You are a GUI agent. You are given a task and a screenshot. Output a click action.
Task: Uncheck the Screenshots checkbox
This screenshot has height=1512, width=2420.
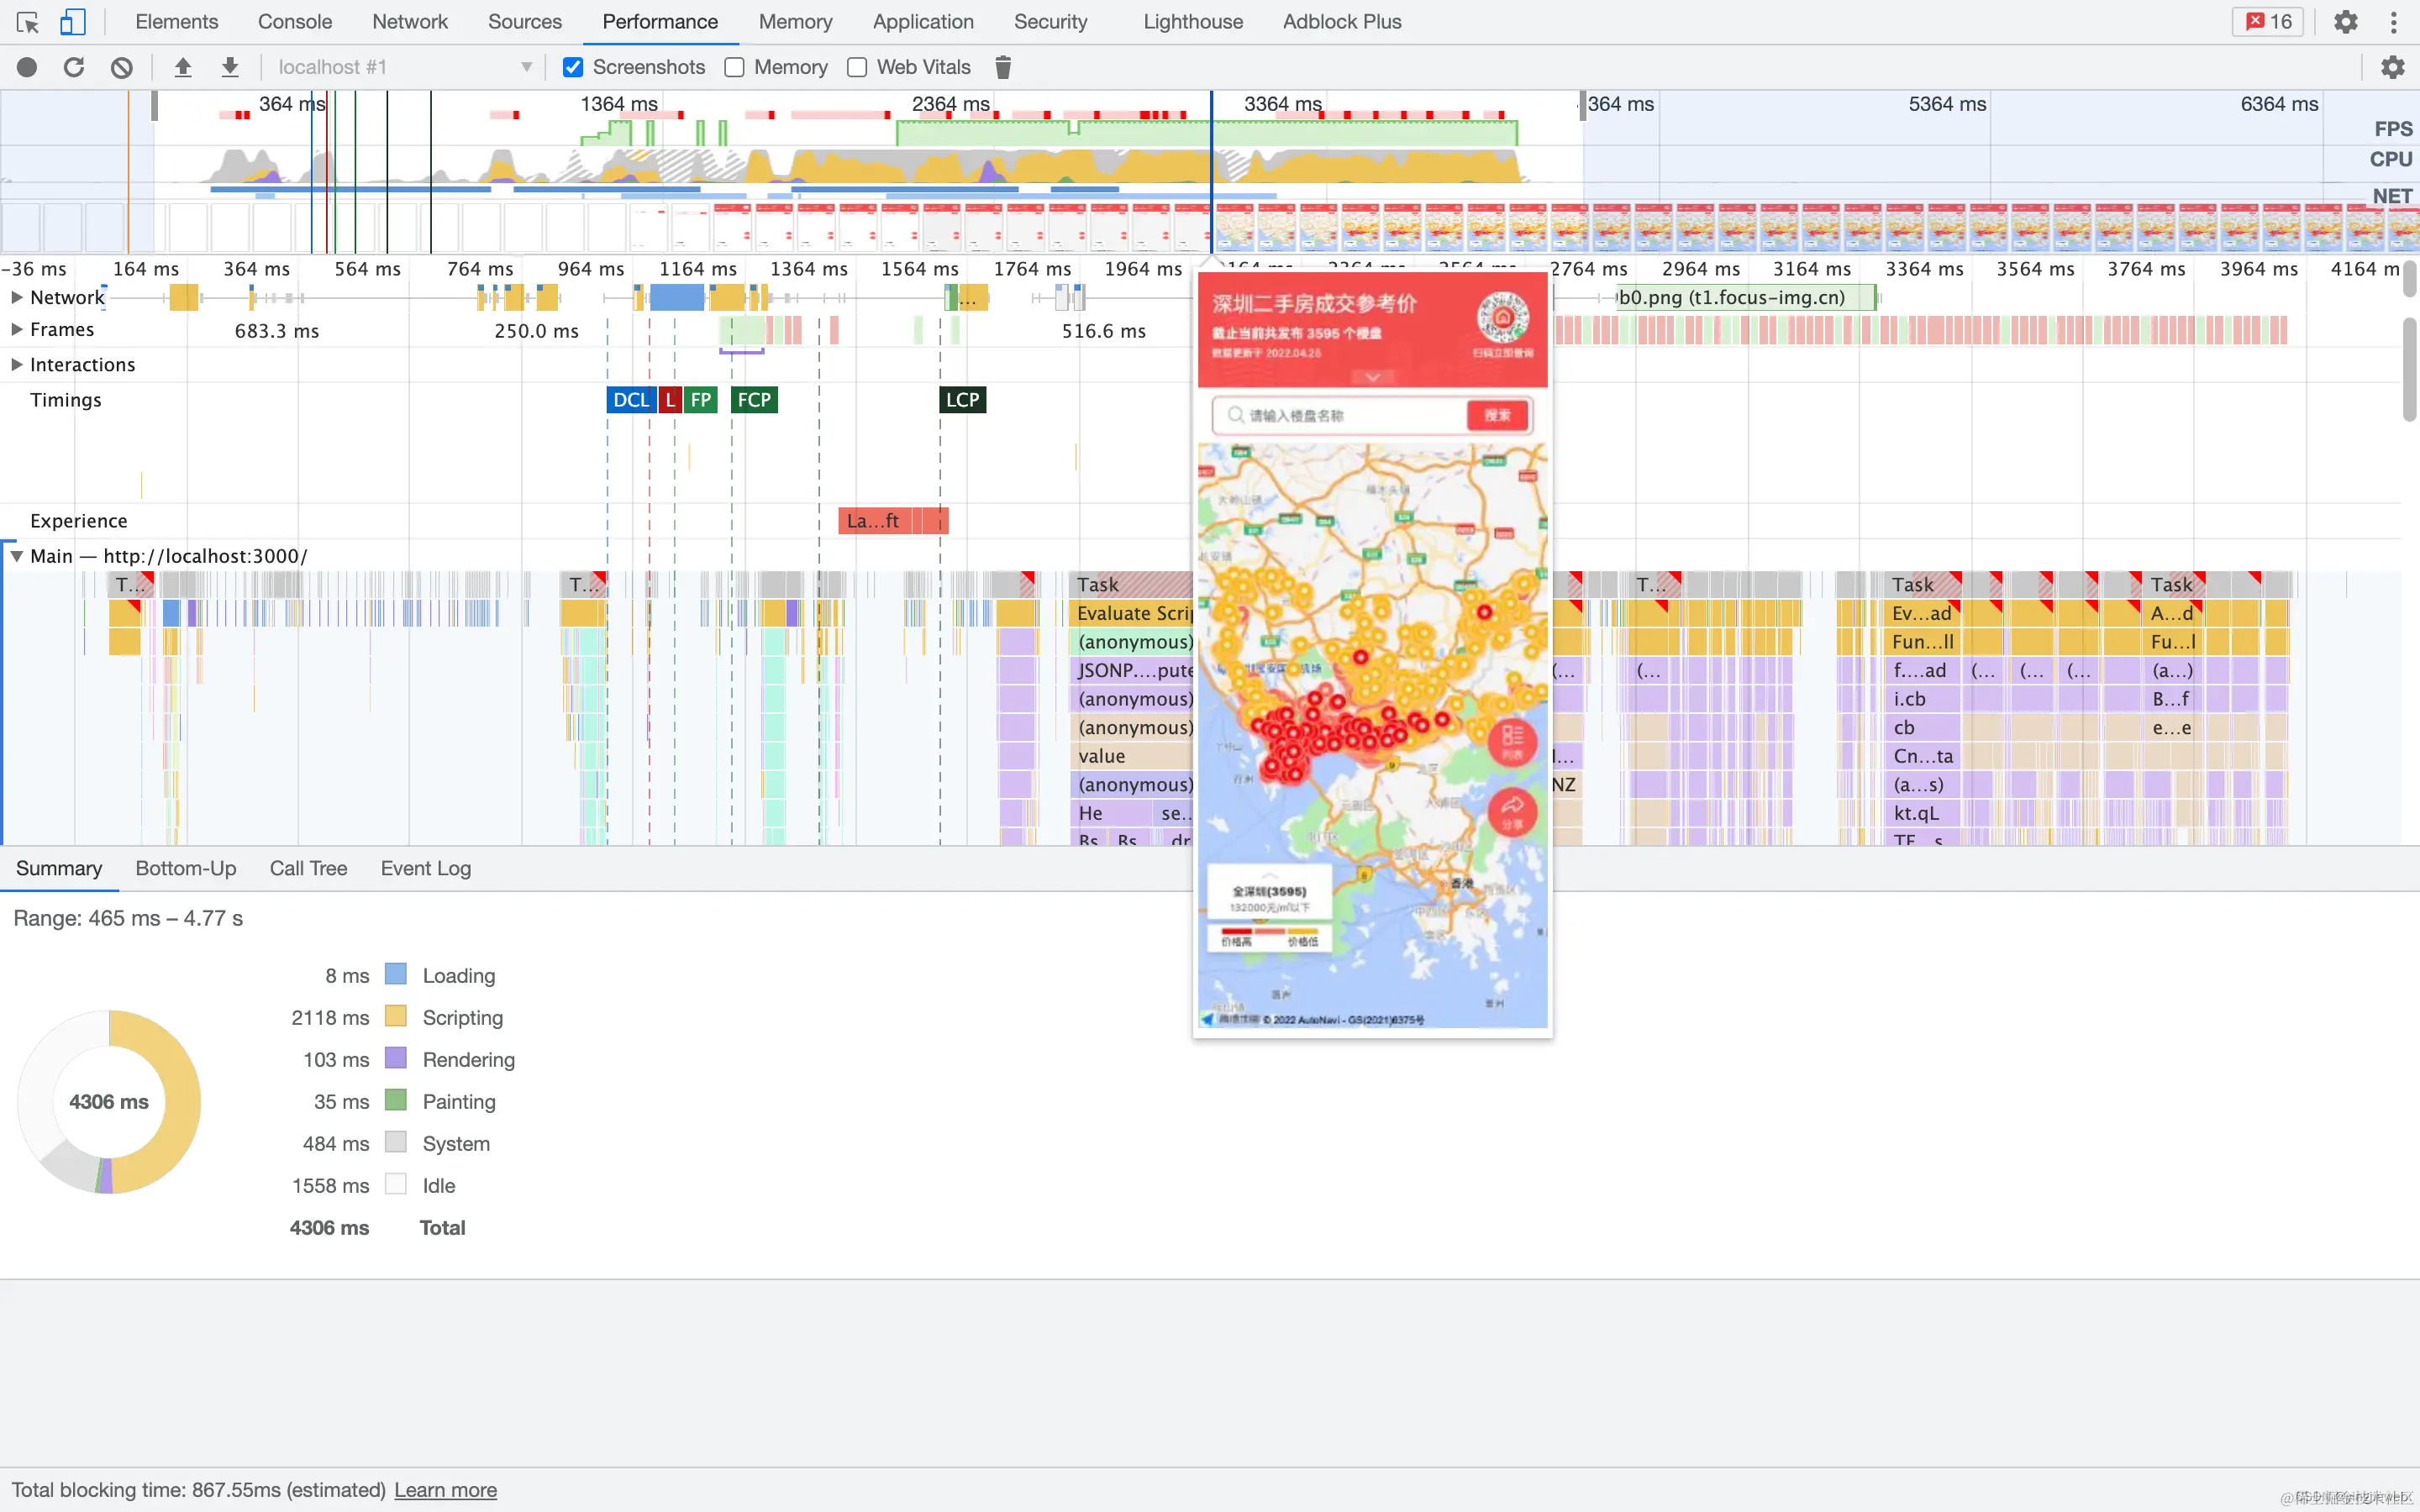click(x=573, y=67)
